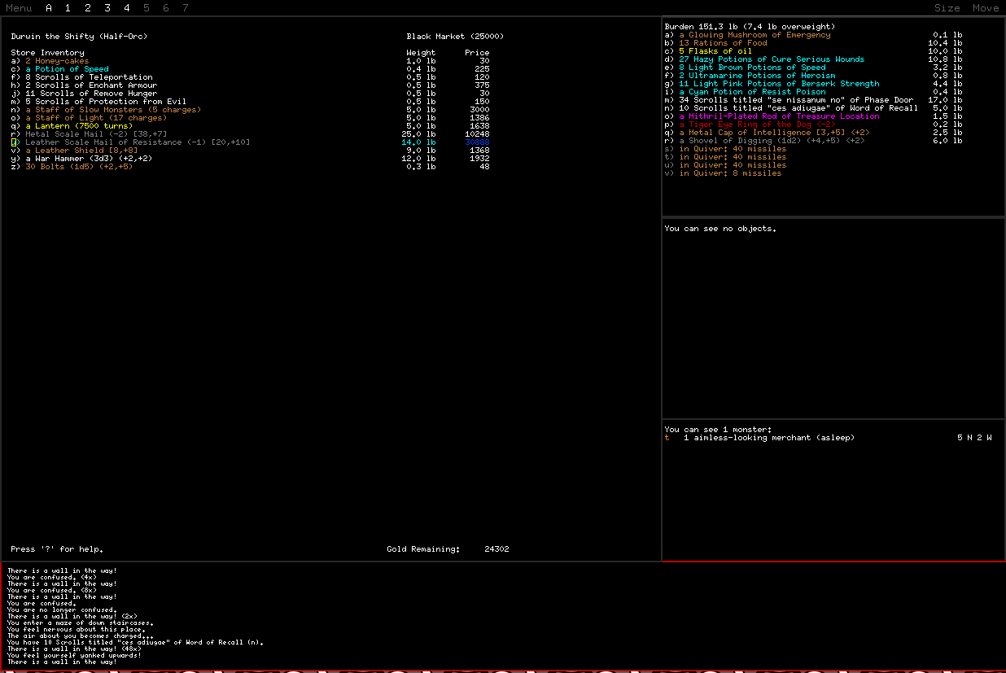Pick 11 Light Pink Potions of Berserk Strength
This screenshot has width=1006, height=673.
tap(814, 84)
